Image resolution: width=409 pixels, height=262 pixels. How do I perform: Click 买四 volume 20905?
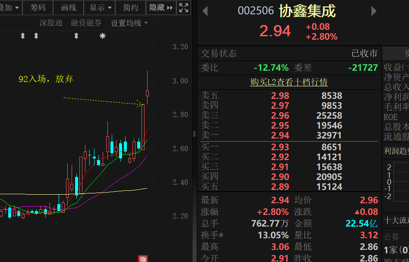click(x=329, y=177)
